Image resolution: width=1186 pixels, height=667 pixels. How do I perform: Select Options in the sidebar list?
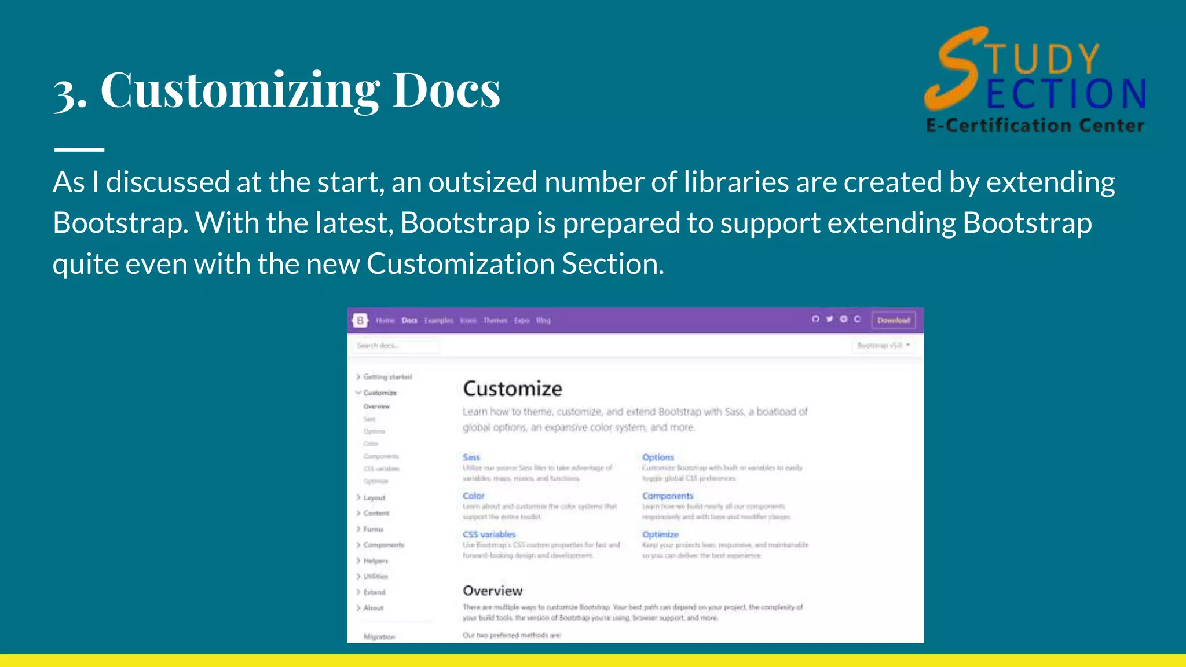pyautogui.click(x=374, y=431)
